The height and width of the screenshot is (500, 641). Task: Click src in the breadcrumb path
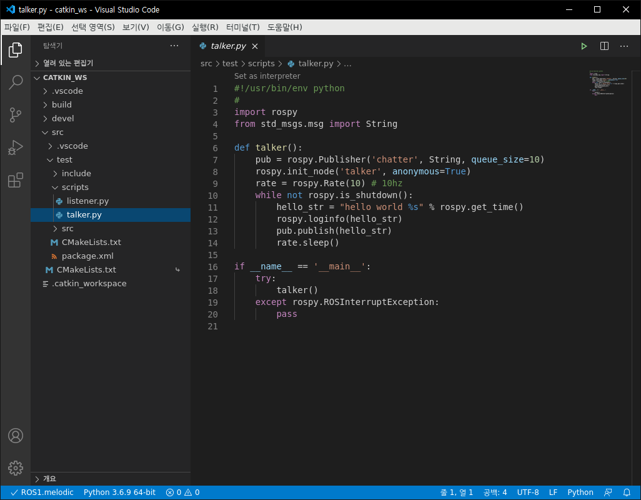point(206,64)
